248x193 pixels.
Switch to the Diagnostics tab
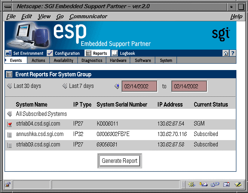coord(92,60)
